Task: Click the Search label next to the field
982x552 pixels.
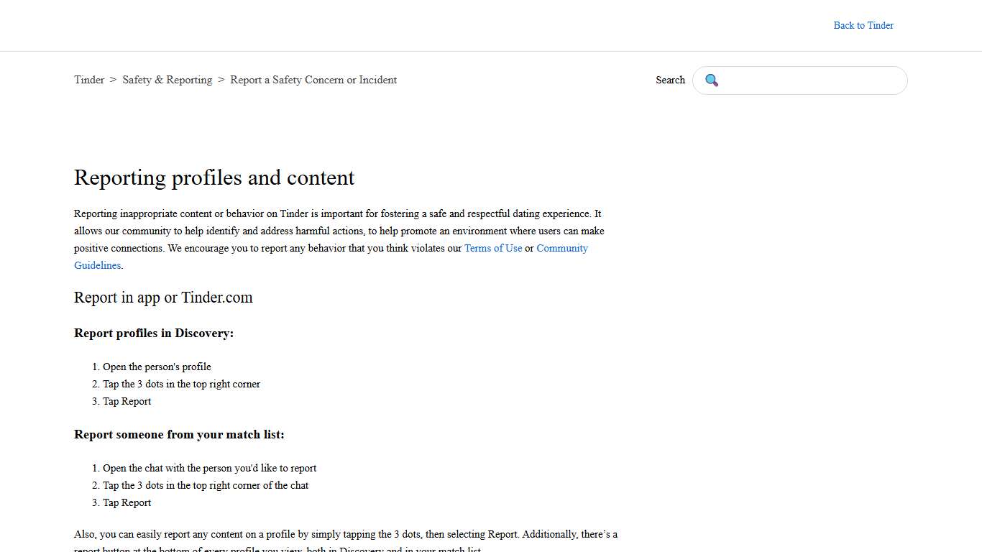Action: click(x=670, y=80)
